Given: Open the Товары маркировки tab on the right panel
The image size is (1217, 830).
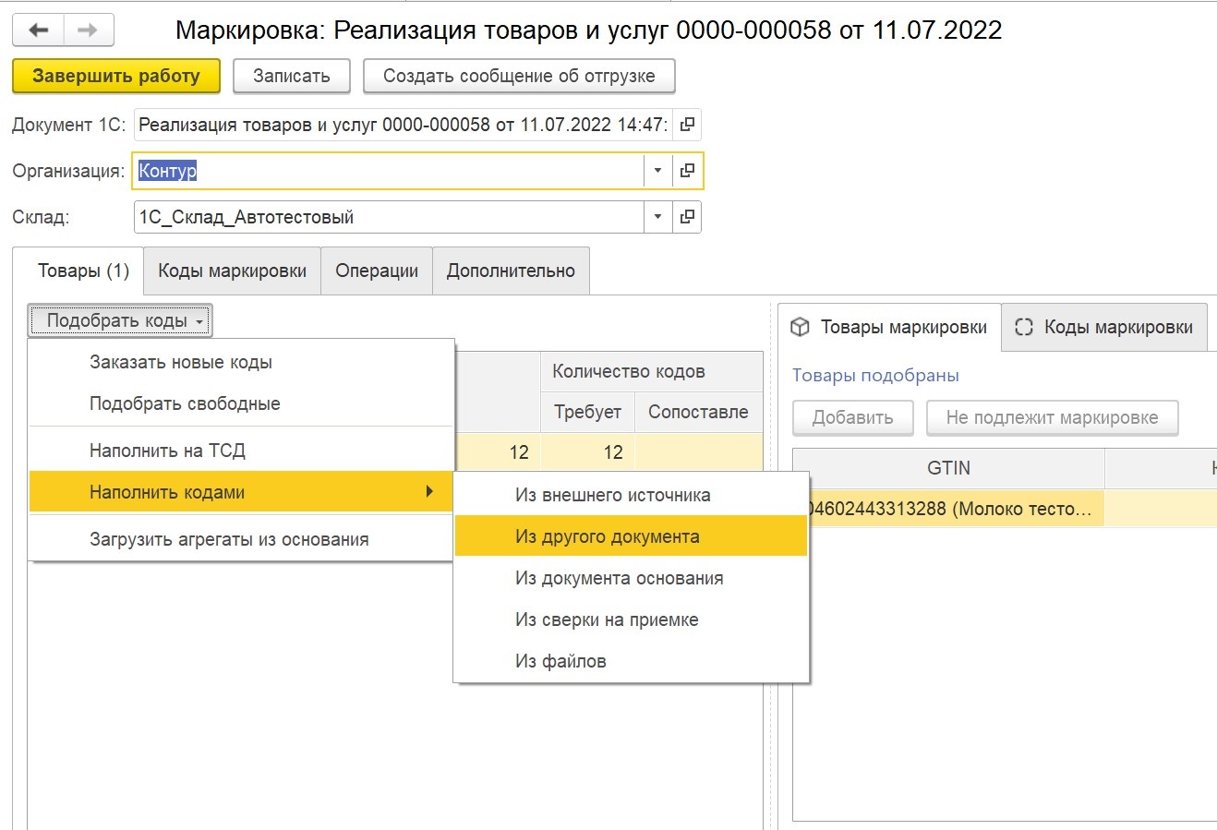Looking at the screenshot, I should pyautogui.click(x=890, y=327).
